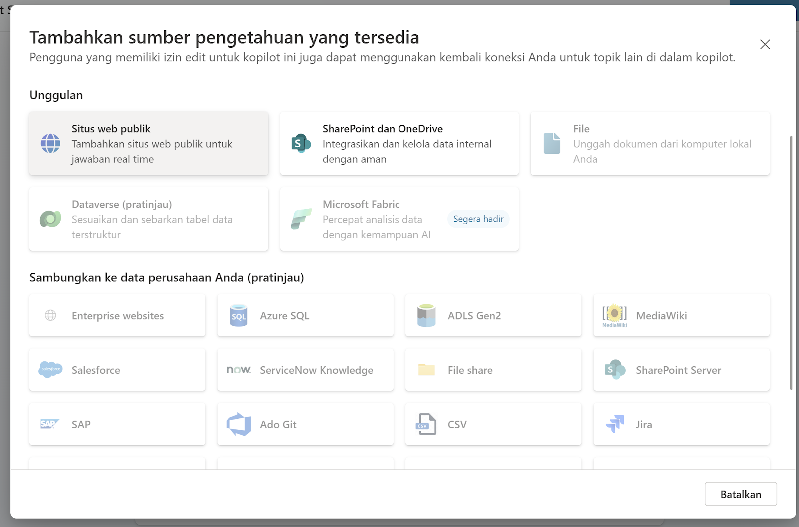
Task: Choose the 'MediaWiki' connector label
Action: click(661, 316)
